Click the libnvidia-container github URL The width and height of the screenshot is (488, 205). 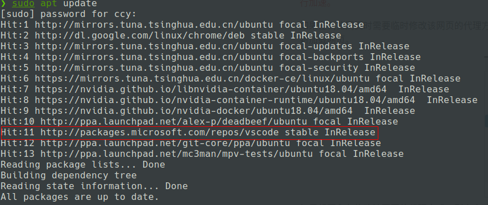(x=211, y=89)
